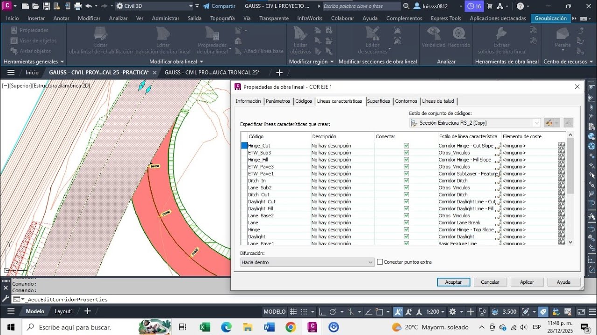This screenshot has width=597, height=335.
Task: Uncheck Conectar for the Daylight_Cut row
Action: pyautogui.click(x=406, y=201)
